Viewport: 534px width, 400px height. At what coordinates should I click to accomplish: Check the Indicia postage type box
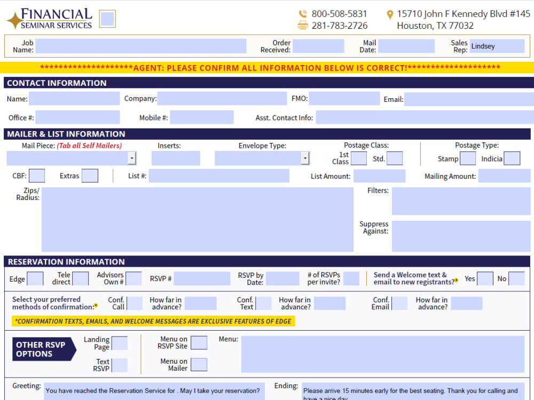tap(512, 158)
